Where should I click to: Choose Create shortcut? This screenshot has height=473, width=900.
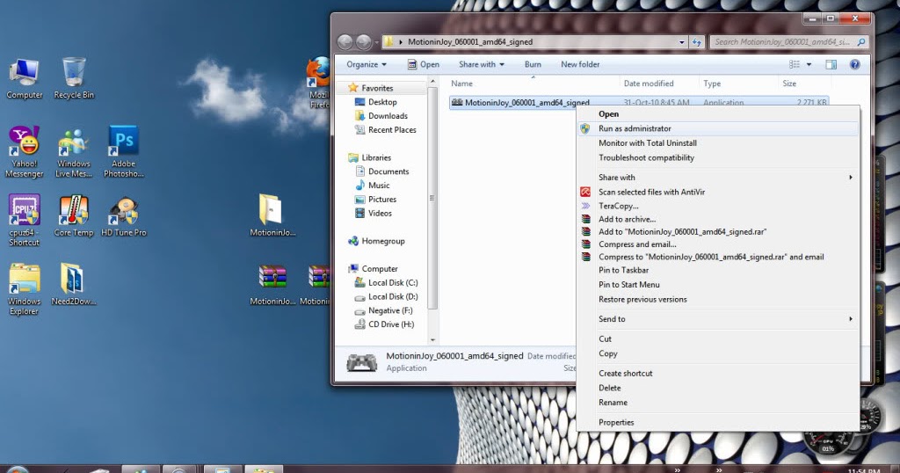click(719, 373)
